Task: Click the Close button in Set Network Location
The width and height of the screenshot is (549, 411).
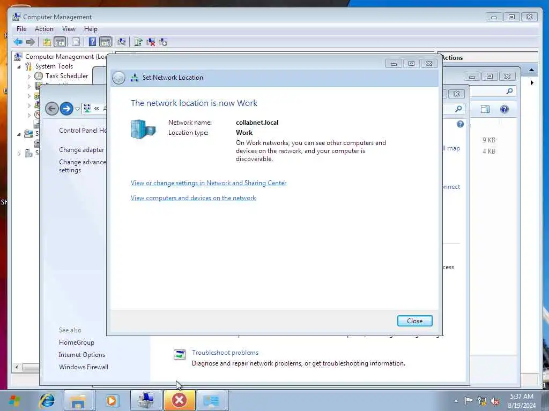Action: point(415,321)
